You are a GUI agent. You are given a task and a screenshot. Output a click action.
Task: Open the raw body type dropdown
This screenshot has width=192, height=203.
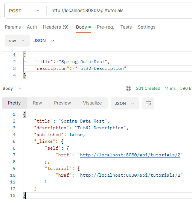pyautogui.click(x=17, y=41)
